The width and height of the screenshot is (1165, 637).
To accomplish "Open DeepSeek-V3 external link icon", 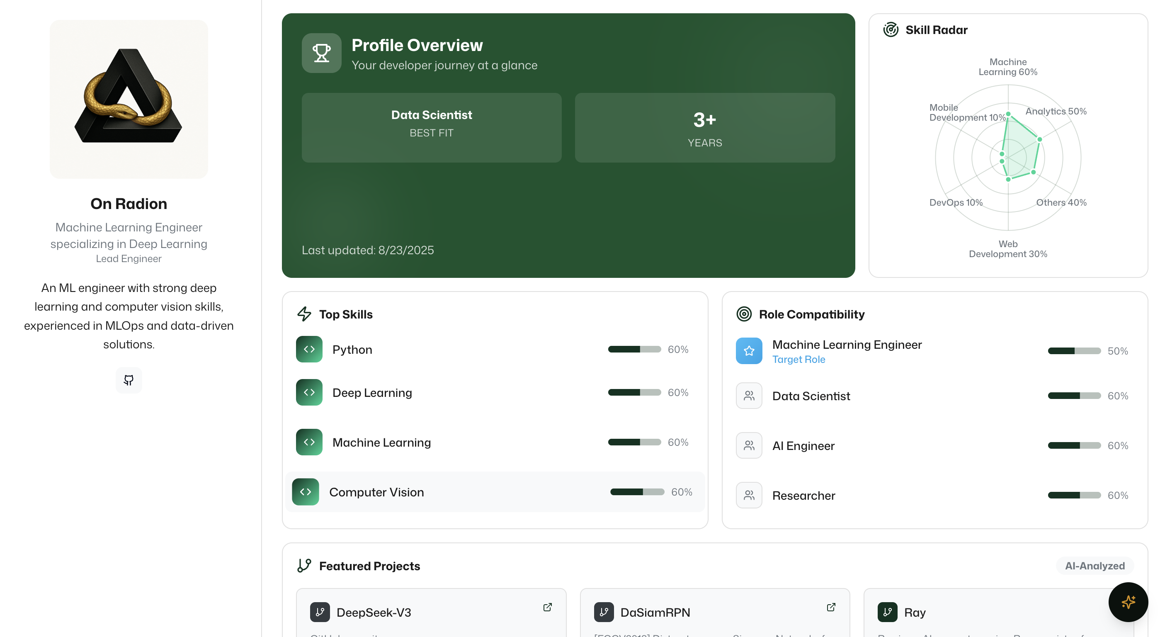I will coord(547,607).
